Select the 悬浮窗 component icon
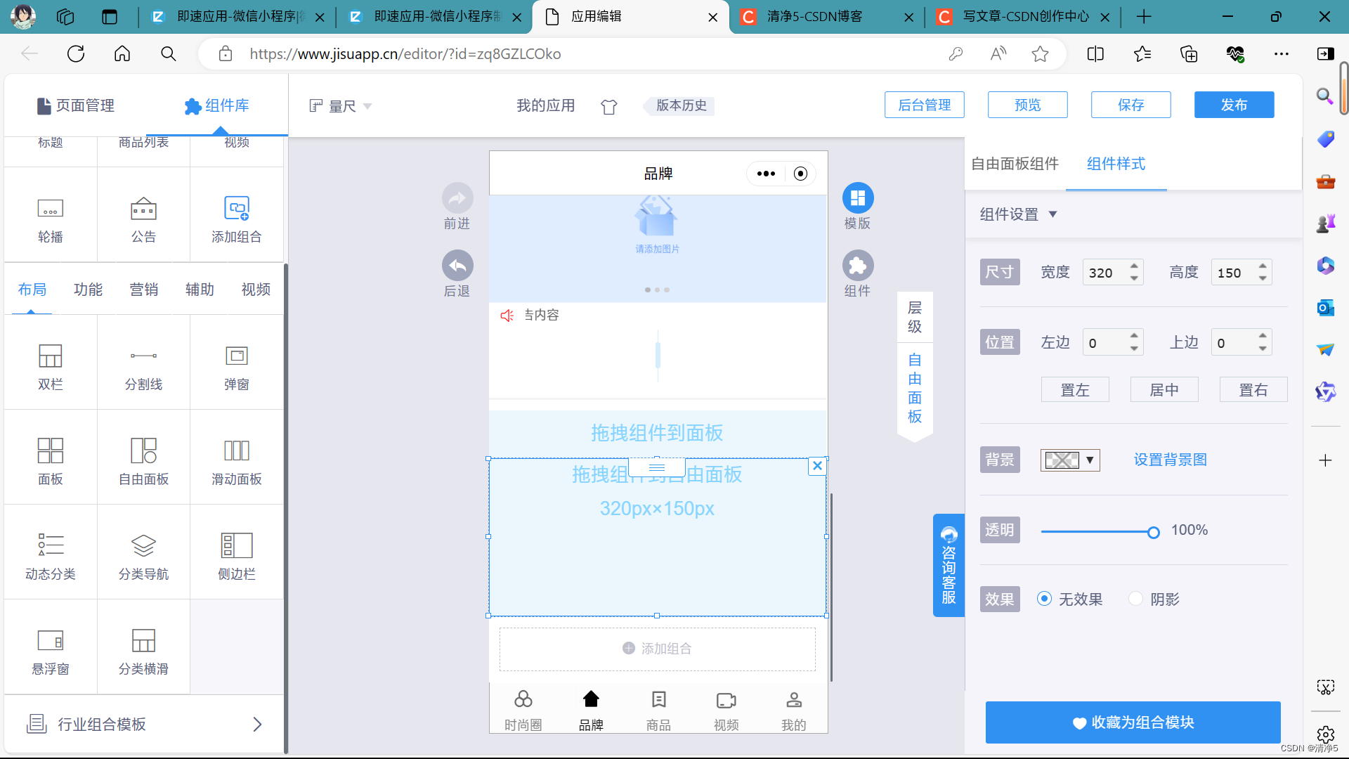Image resolution: width=1349 pixels, height=759 pixels. (50, 640)
